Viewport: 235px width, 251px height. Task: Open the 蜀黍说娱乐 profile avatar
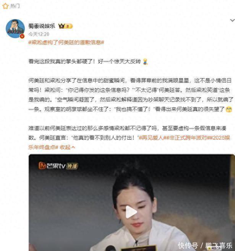coord(15,29)
